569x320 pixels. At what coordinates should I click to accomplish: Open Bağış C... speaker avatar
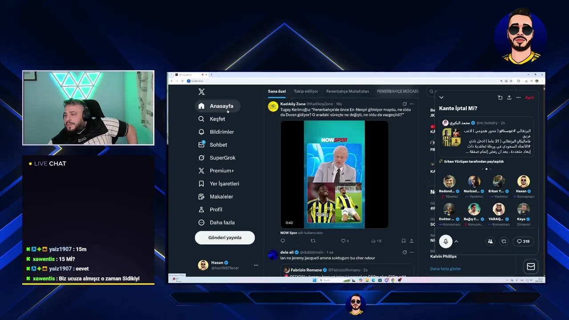[474, 209]
